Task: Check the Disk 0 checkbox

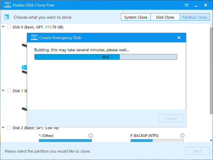Action: pyautogui.click(x=9, y=27)
